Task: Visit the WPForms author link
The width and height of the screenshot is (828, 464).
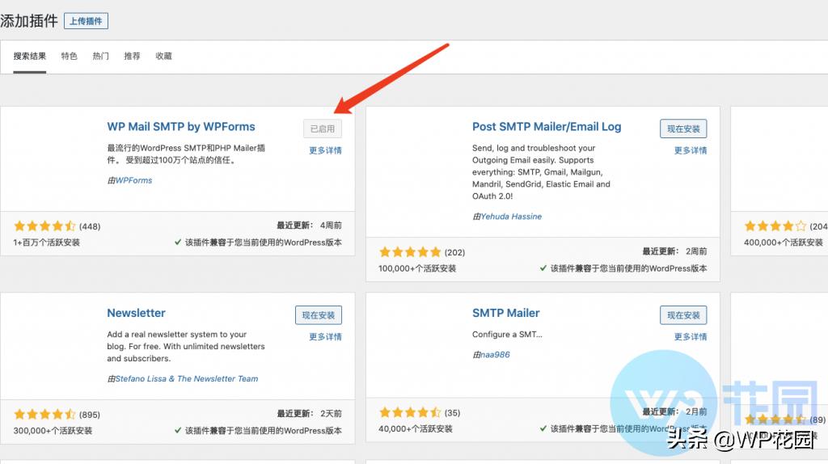Action: point(133,180)
